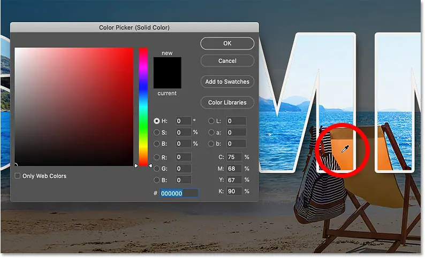The height and width of the screenshot is (258, 425).
Task: Click the hex color value field
Action: (x=179, y=193)
